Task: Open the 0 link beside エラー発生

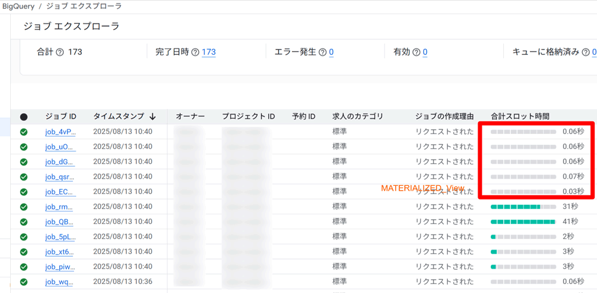Action: [331, 52]
